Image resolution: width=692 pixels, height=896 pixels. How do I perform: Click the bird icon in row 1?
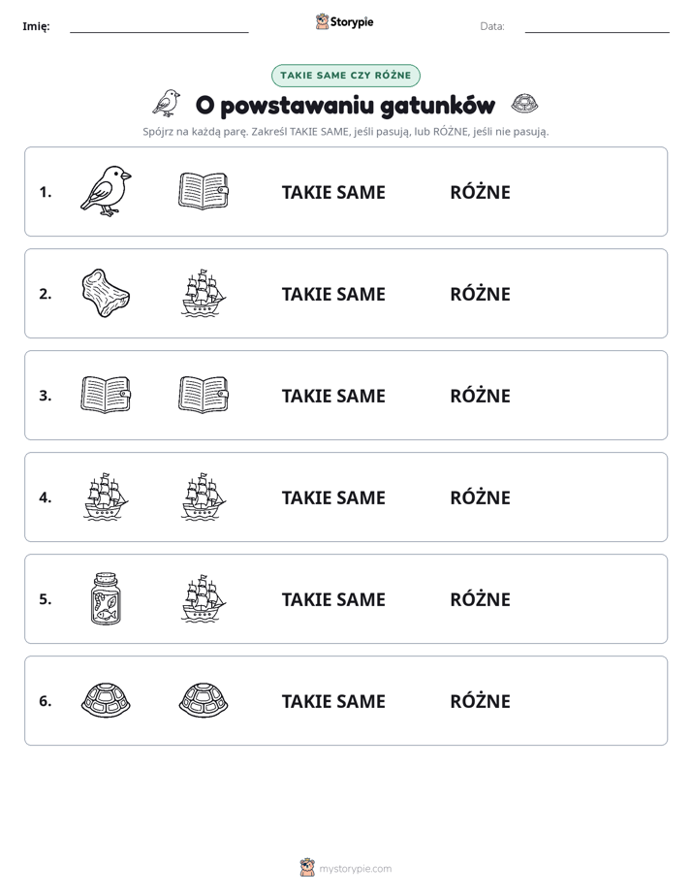pos(106,191)
